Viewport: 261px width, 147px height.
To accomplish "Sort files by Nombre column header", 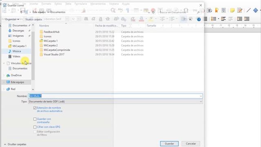I will tap(44, 26).
